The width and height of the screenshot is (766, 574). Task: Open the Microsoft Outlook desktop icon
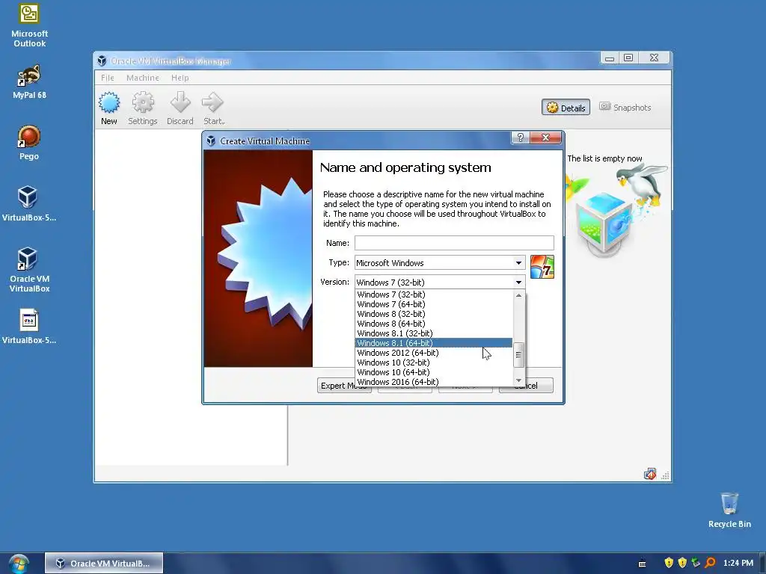tap(29, 25)
